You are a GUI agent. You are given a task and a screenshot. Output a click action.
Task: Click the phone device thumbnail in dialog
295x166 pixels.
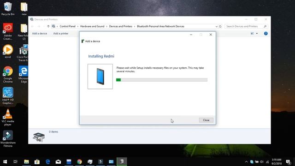(100, 77)
